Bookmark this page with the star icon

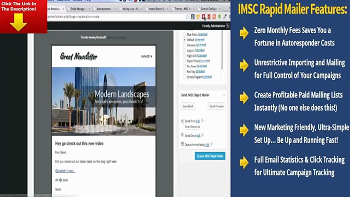coord(187,17)
